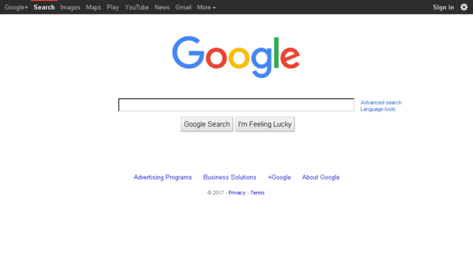Focus the Google search text field
Screen dimensions: 473x257
pyautogui.click(x=236, y=105)
